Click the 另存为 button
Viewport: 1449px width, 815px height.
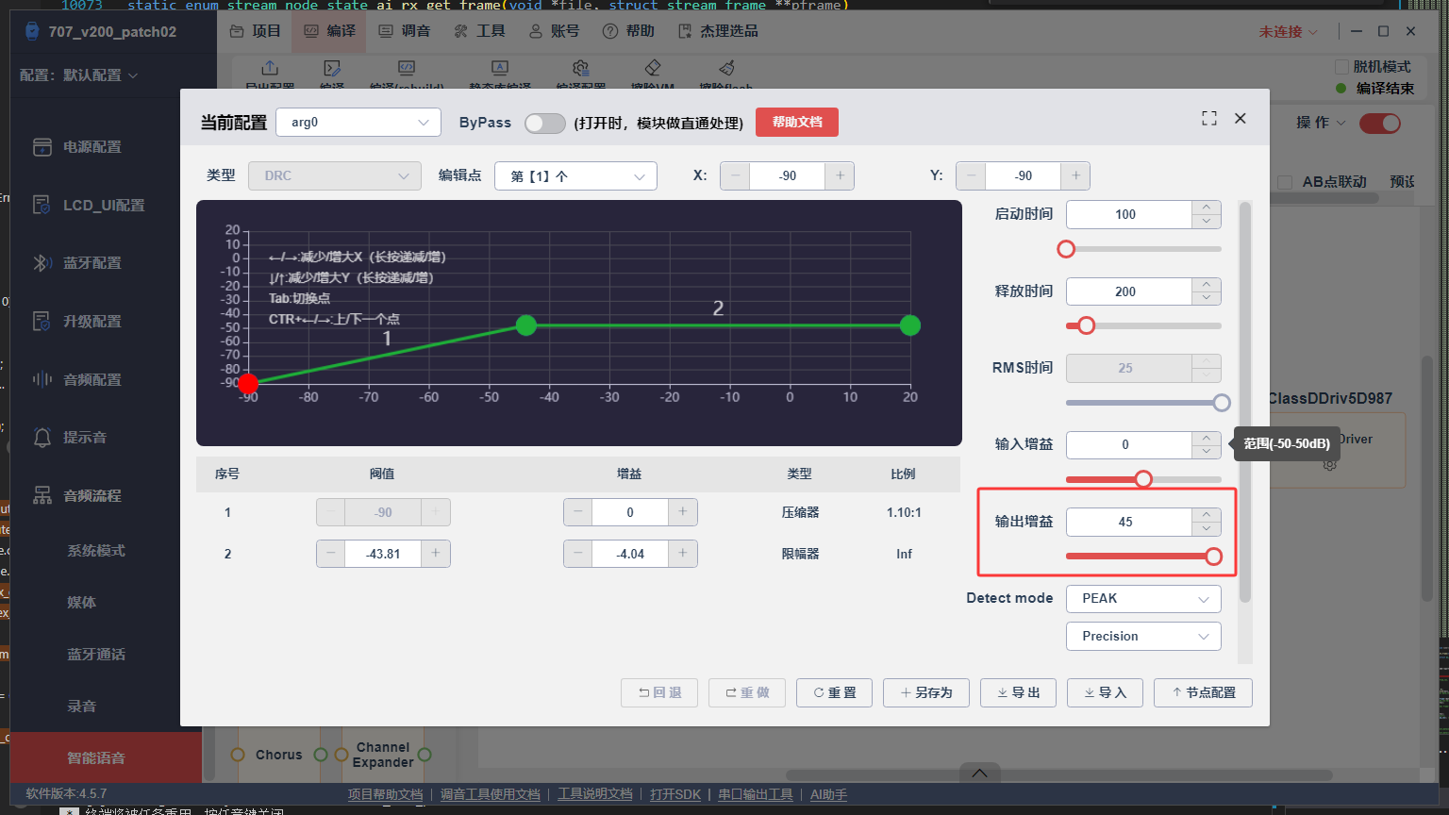tap(926, 692)
